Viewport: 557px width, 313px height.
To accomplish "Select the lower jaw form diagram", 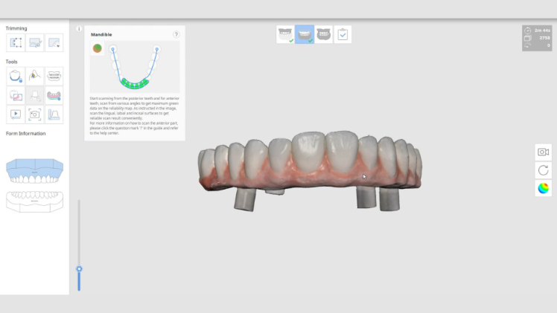I will [x=34, y=201].
